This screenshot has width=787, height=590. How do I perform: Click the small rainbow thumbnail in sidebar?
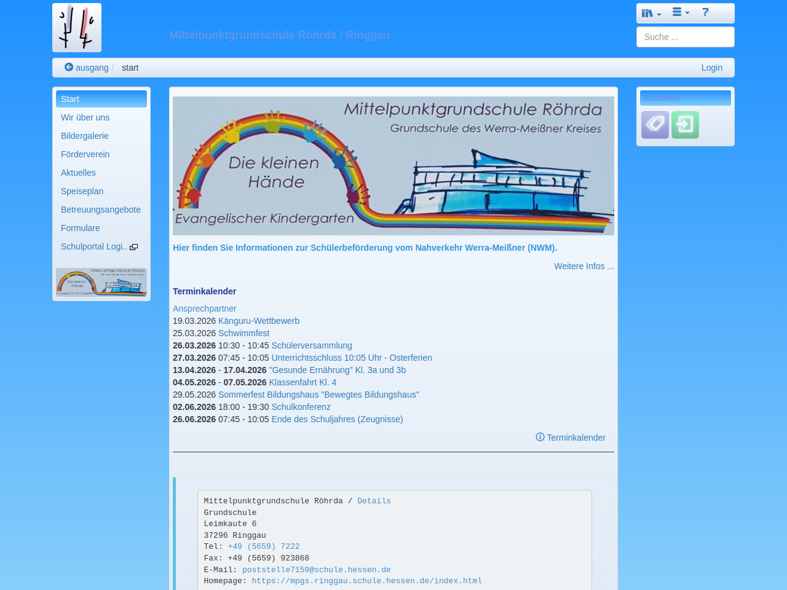tap(101, 282)
